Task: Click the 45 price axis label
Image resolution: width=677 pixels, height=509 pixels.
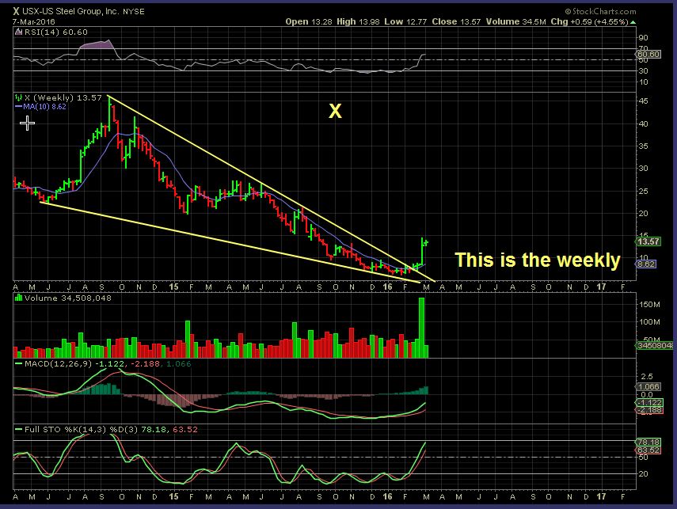Action: 643,101
